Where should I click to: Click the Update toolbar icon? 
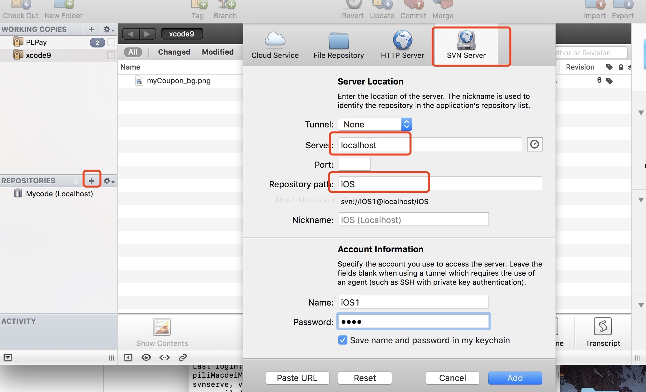pyautogui.click(x=382, y=5)
